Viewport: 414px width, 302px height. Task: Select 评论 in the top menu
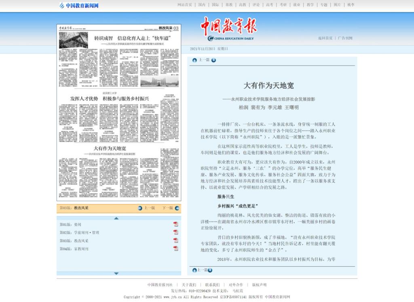click(x=256, y=5)
